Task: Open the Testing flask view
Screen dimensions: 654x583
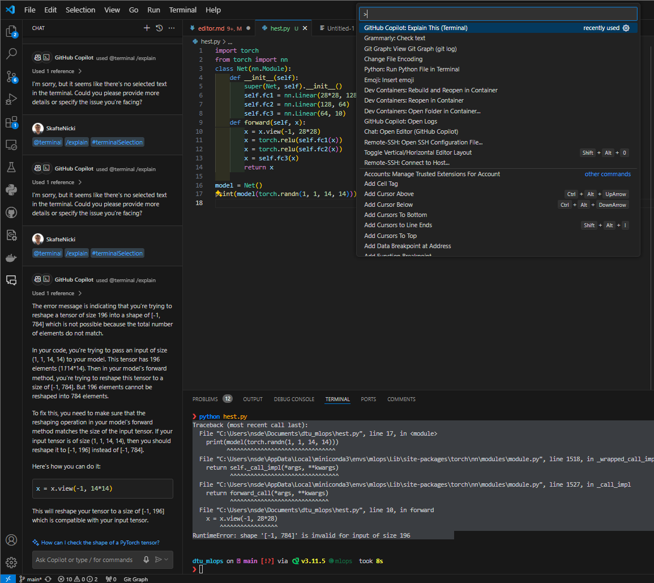Action: (x=11, y=167)
